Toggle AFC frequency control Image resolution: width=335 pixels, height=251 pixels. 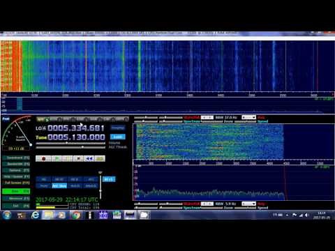coord(91,179)
